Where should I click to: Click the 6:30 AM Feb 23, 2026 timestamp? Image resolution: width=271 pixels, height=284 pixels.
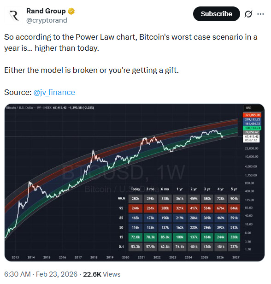tap(41, 274)
